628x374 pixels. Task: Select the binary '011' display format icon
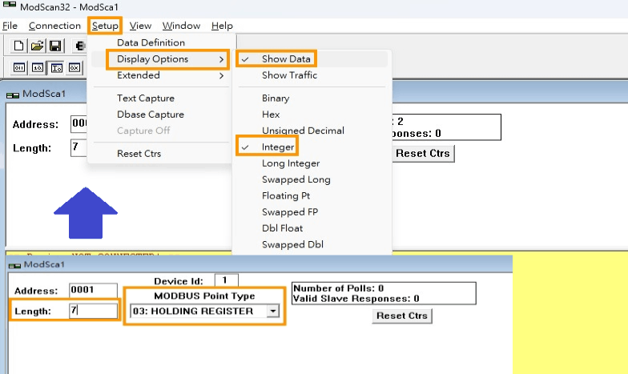coord(19,67)
